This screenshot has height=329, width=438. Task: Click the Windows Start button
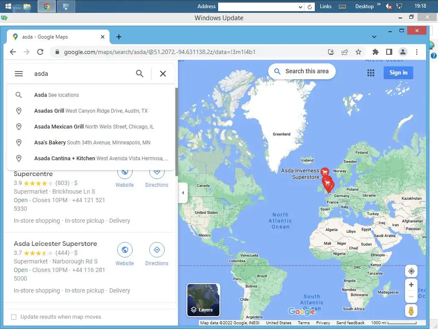9,6
